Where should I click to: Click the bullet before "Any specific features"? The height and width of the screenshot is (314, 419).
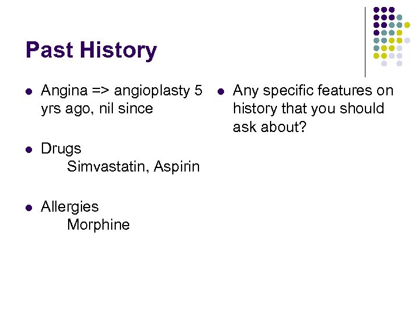[x=221, y=91]
